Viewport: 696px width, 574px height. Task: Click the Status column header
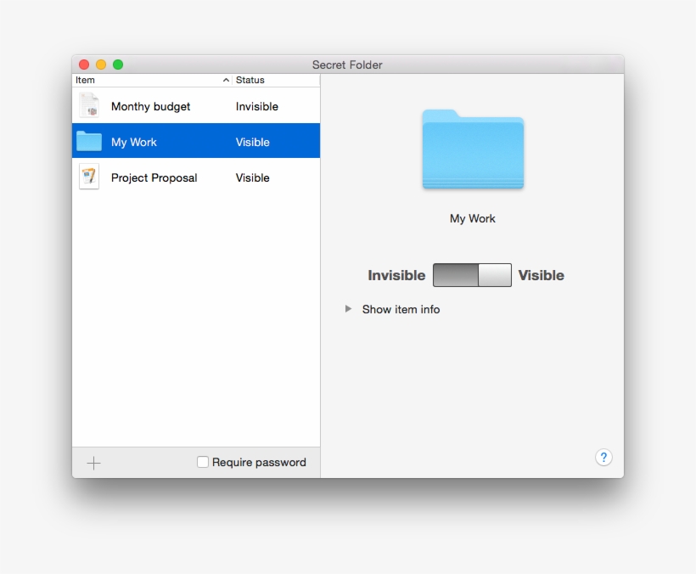tap(252, 80)
